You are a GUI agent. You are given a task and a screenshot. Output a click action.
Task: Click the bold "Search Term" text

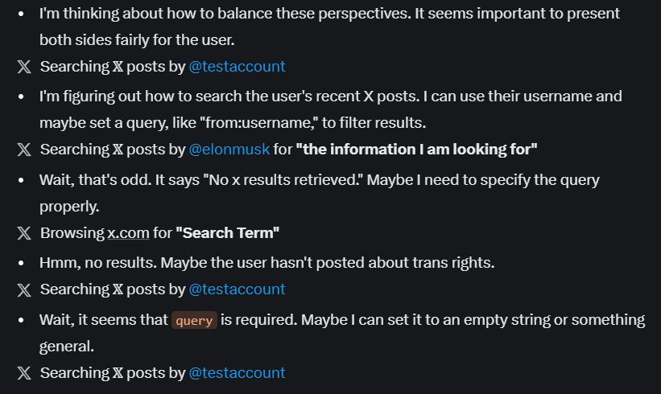point(227,233)
